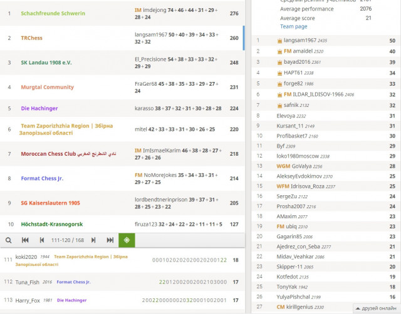The width and height of the screenshot is (401, 314).
Task: Jump to last page of standings
Action: [110, 240]
